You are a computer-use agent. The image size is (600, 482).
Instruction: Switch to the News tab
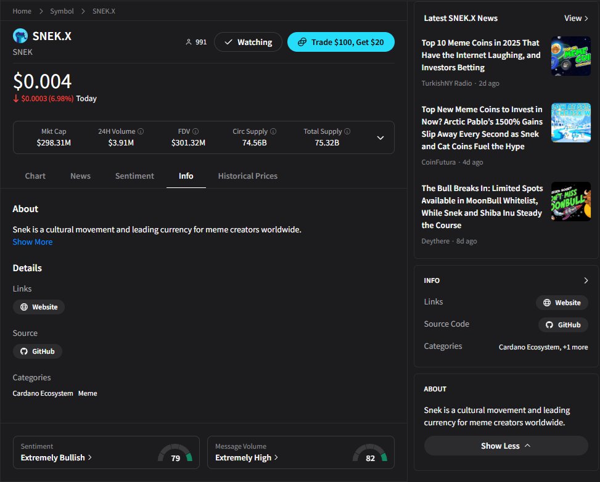[x=80, y=176]
